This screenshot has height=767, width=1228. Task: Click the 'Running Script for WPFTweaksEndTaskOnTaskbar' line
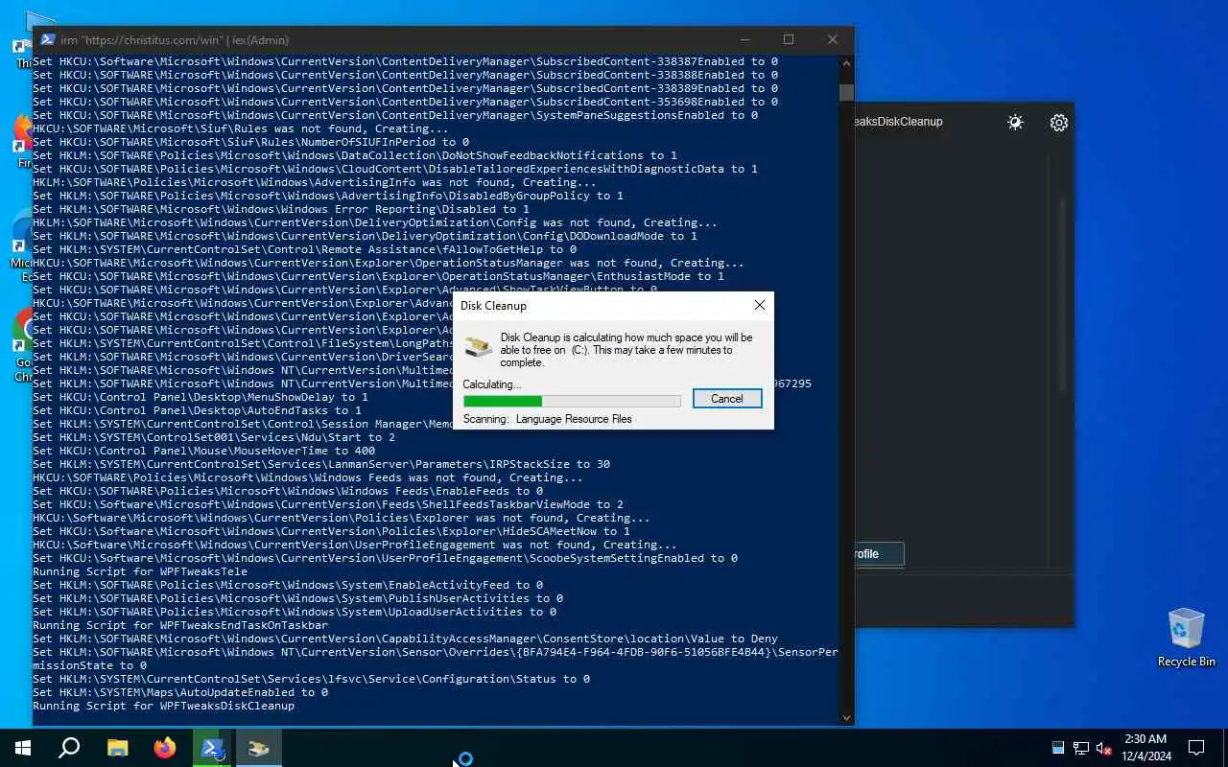click(180, 625)
